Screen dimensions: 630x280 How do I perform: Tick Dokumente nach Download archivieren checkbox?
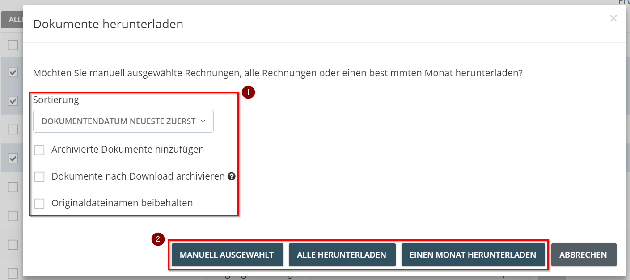39,177
